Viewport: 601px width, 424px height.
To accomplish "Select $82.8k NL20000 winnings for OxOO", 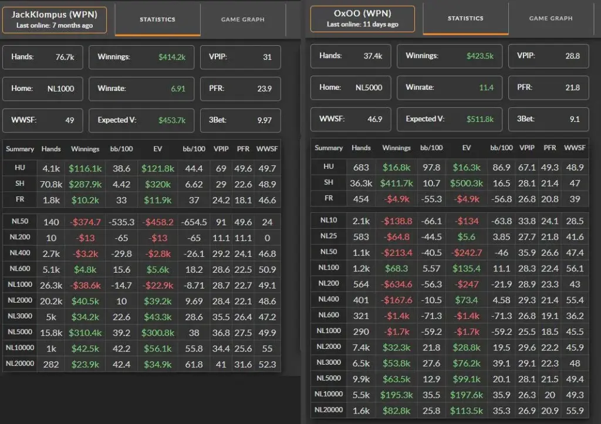I will pyautogui.click(x=396, y=411).
